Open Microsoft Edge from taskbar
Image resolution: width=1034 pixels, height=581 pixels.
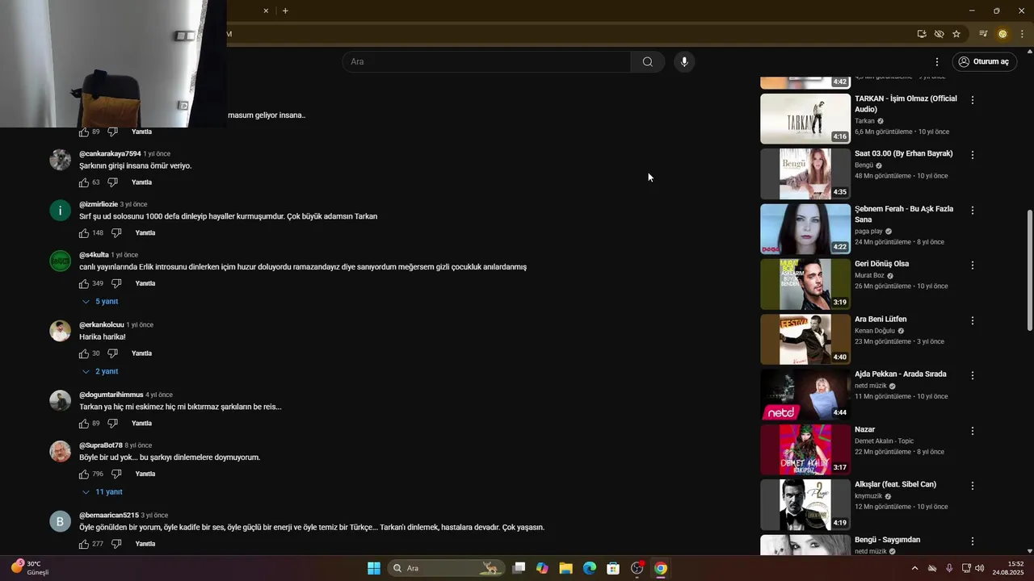coord(590,568)
